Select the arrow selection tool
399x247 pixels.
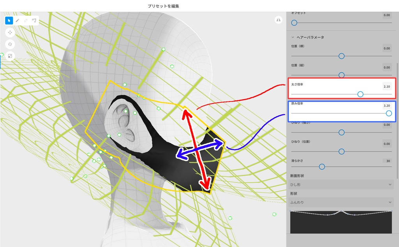pyautogui.click(x=9, y=21)
